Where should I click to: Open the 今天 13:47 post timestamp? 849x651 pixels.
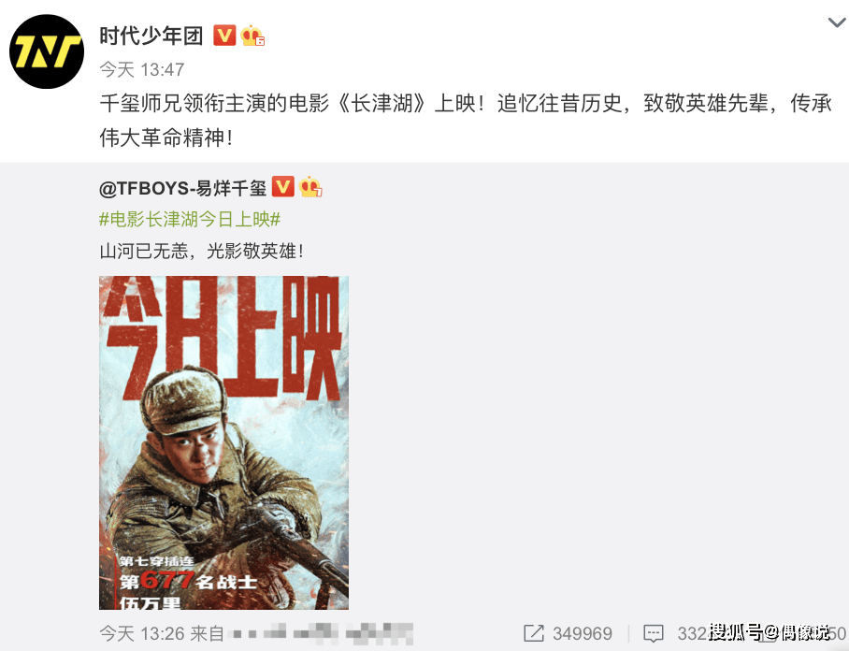(x=142, y=69)
